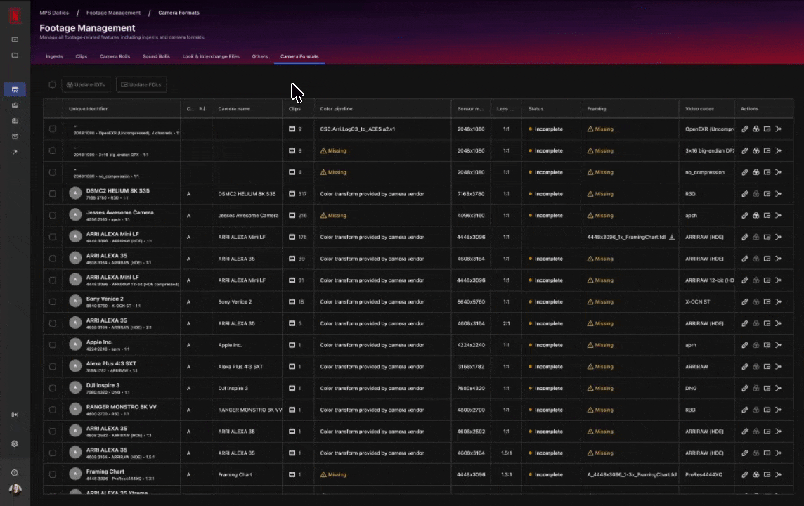Download the 4448x3096_1x_FramingChart.fdl file

click(x=672, y=238)
